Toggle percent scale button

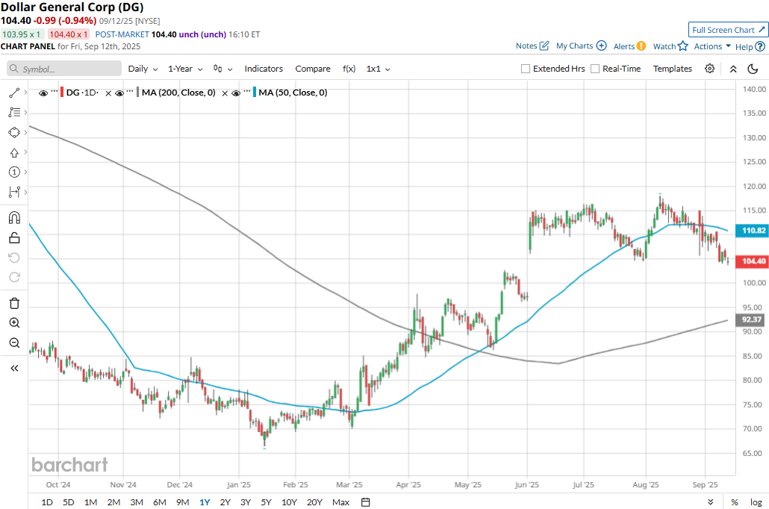pos(734,502)
